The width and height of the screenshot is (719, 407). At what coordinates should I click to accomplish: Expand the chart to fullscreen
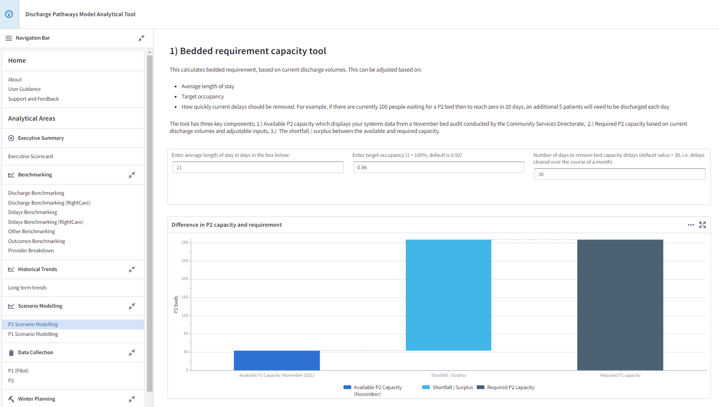[x=702, y=225]
